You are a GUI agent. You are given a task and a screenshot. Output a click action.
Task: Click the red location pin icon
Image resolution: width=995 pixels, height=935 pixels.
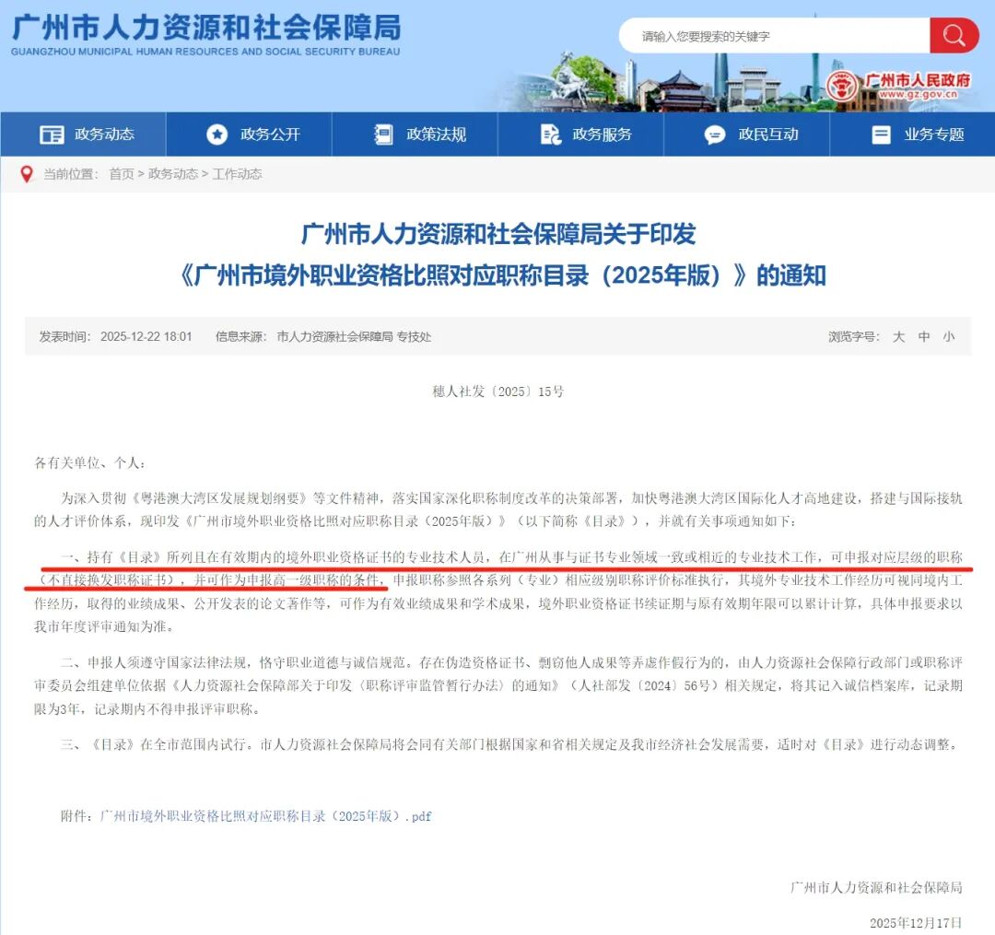click(x=27, y=174)
